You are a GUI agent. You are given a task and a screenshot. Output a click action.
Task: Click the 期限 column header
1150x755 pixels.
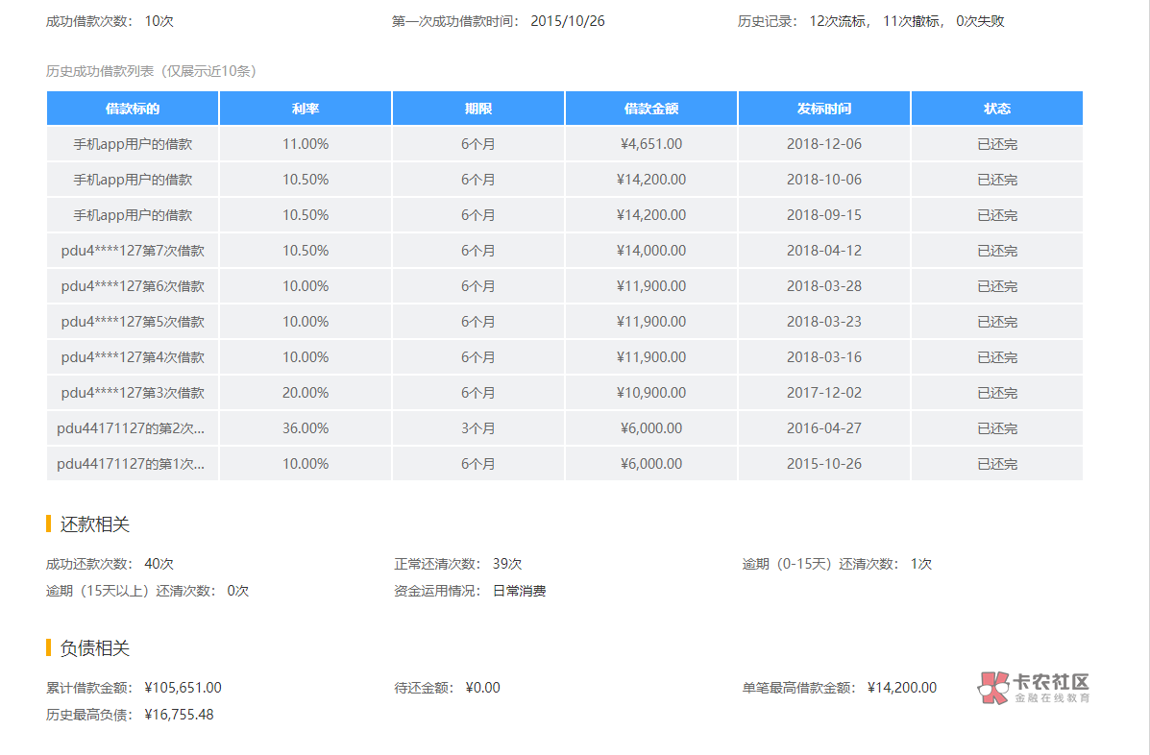[478, 109]
